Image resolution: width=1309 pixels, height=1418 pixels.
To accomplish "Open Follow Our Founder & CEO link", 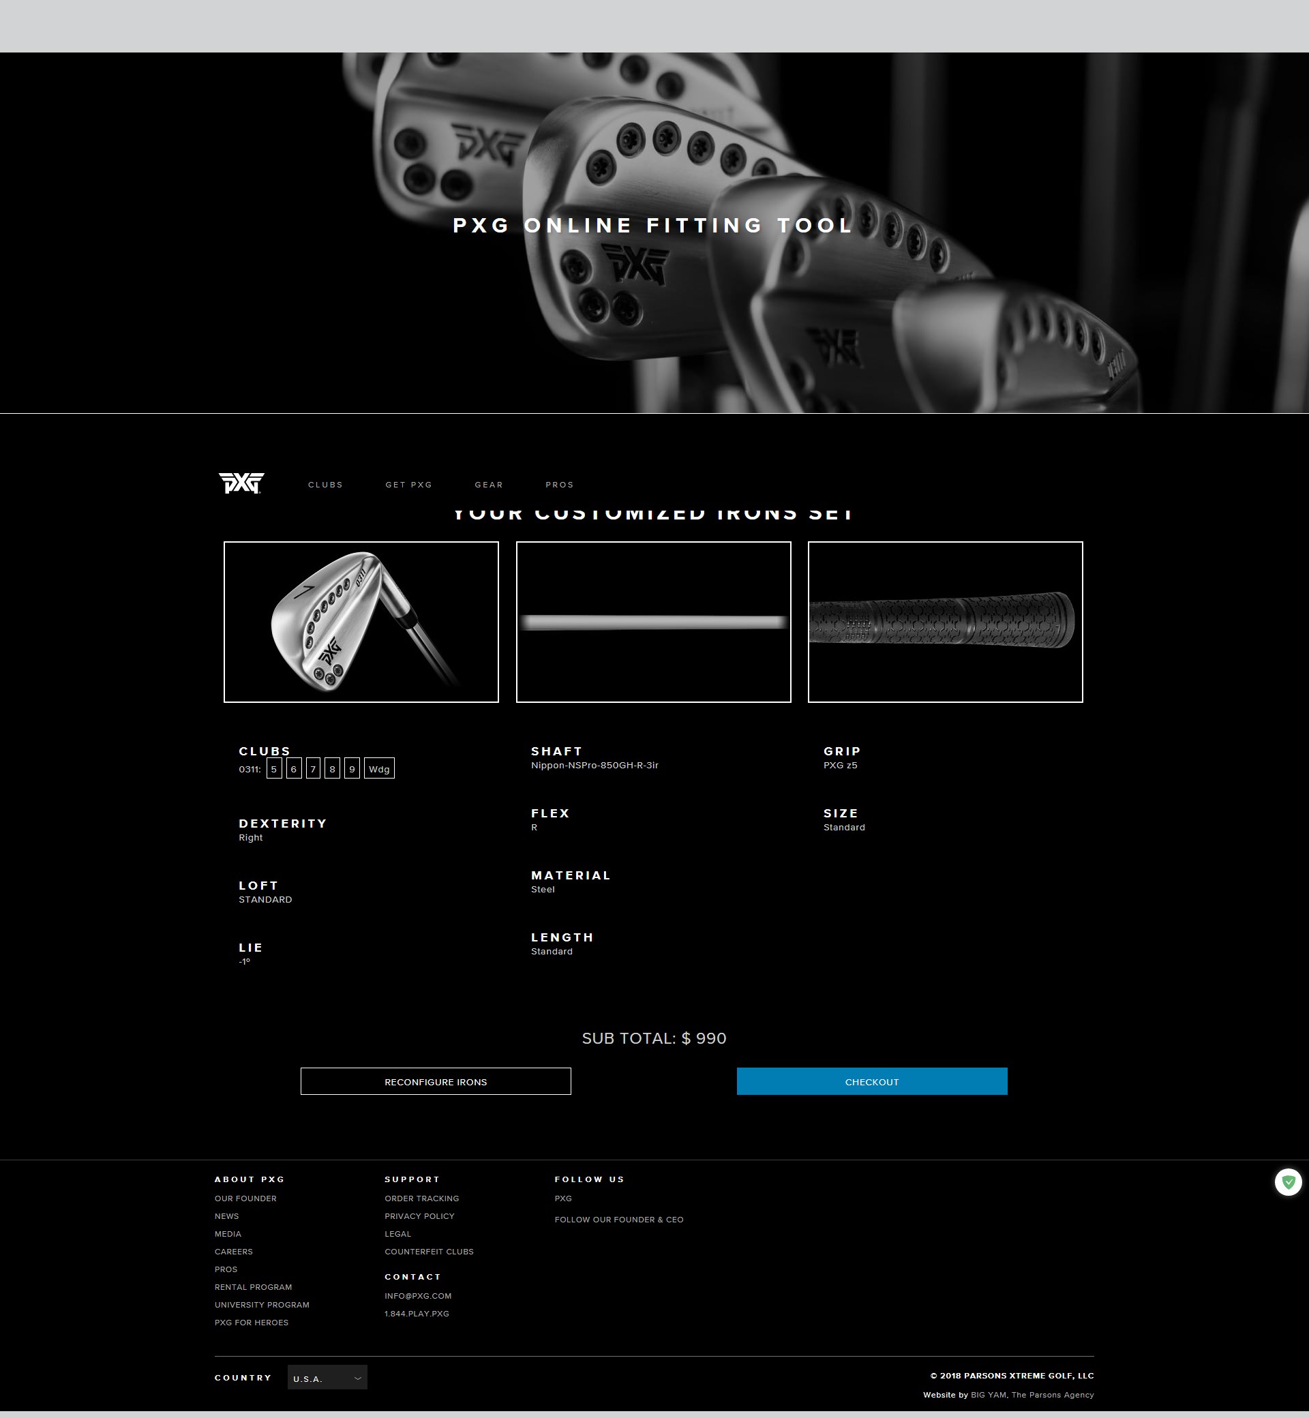I will (618, 1220).
